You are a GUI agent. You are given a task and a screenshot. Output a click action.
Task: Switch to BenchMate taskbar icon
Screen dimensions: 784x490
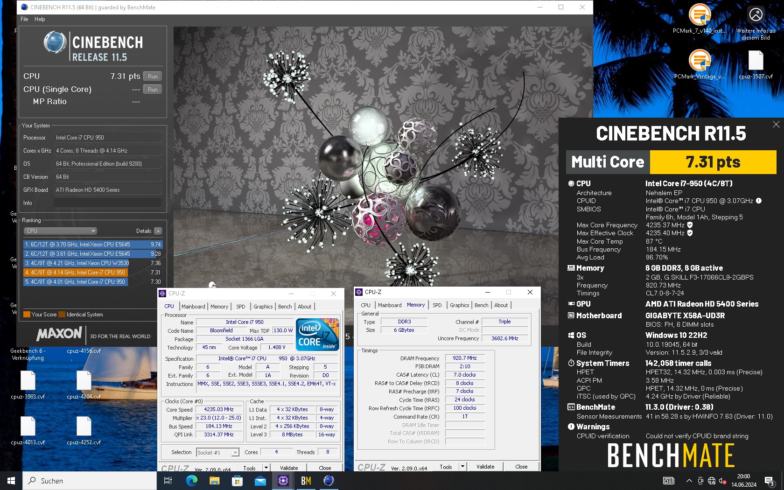coord(306,481)
